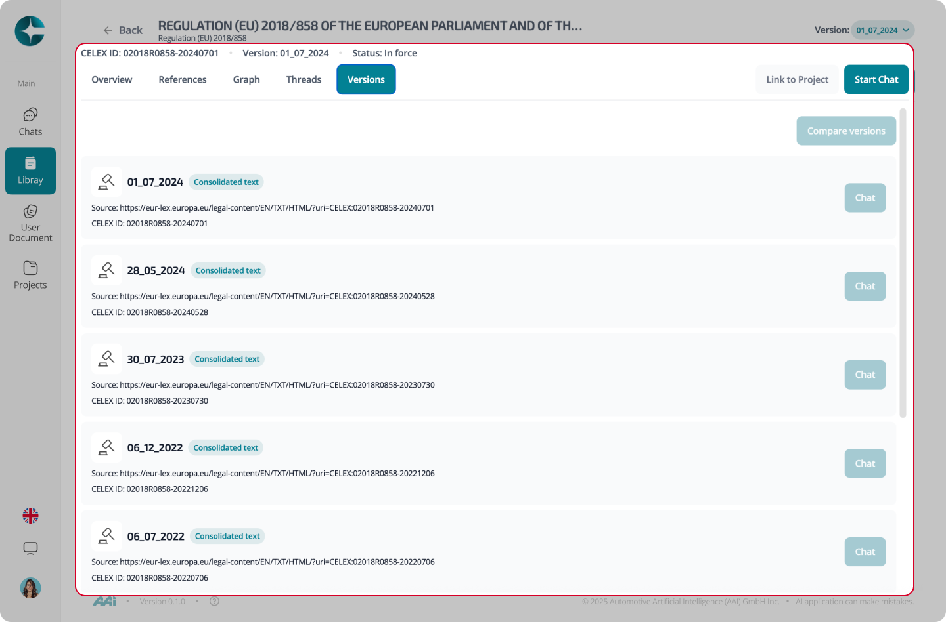Go back using the Back arrow
This screenshot has width=946, height=622.
(123, 30)
